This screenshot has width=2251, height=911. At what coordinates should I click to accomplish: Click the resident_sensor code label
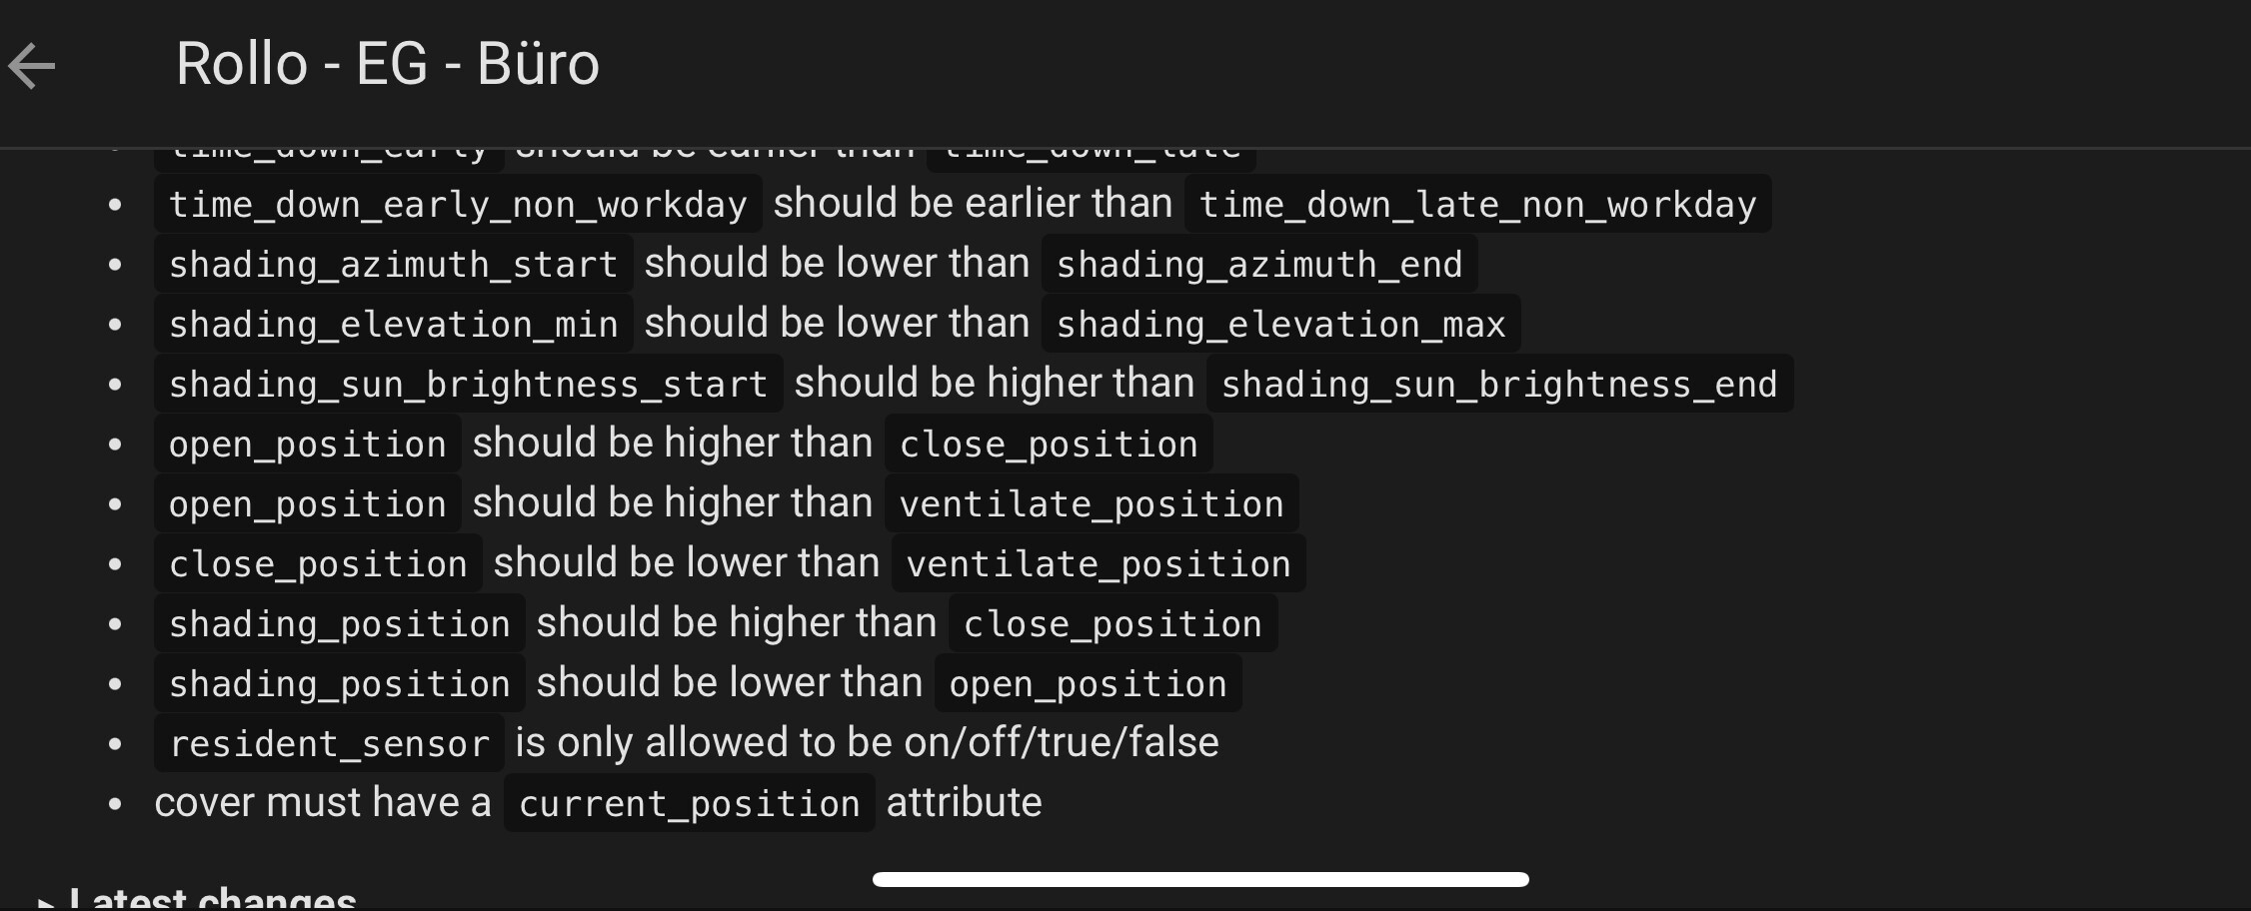click(x=329, y=744)
